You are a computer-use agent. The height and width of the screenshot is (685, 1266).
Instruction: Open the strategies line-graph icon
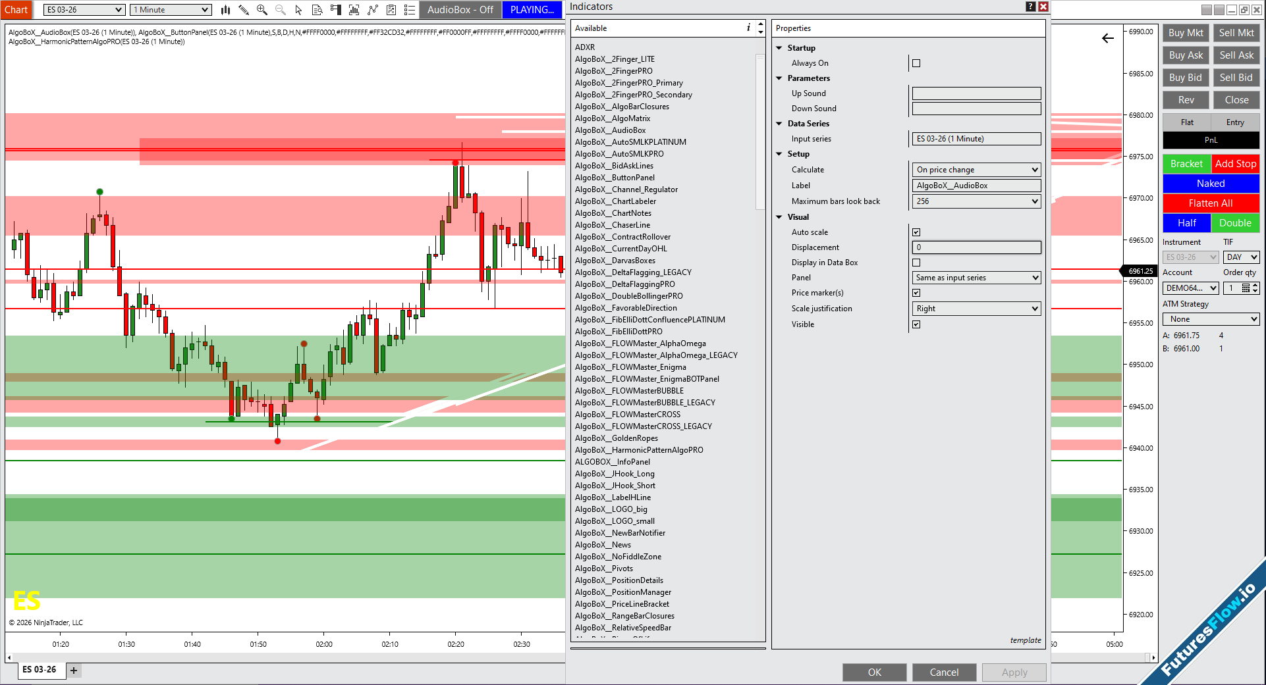(373, 10)
